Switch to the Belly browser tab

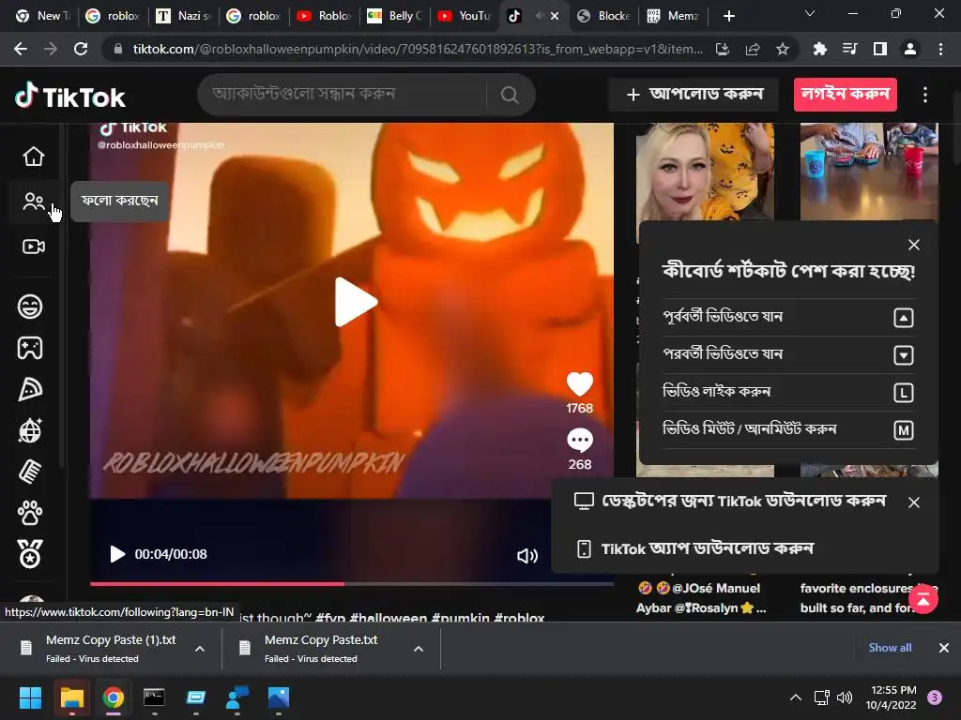[395, 16]
